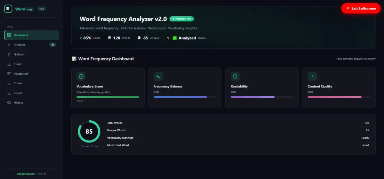Select Cloud in the sidebar
This screenshot has height=179, width=384.
tap(32, 64)
